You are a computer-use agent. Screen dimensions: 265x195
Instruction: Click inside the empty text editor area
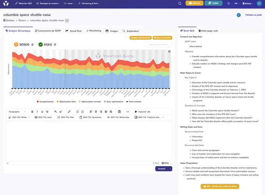(89, 141)
